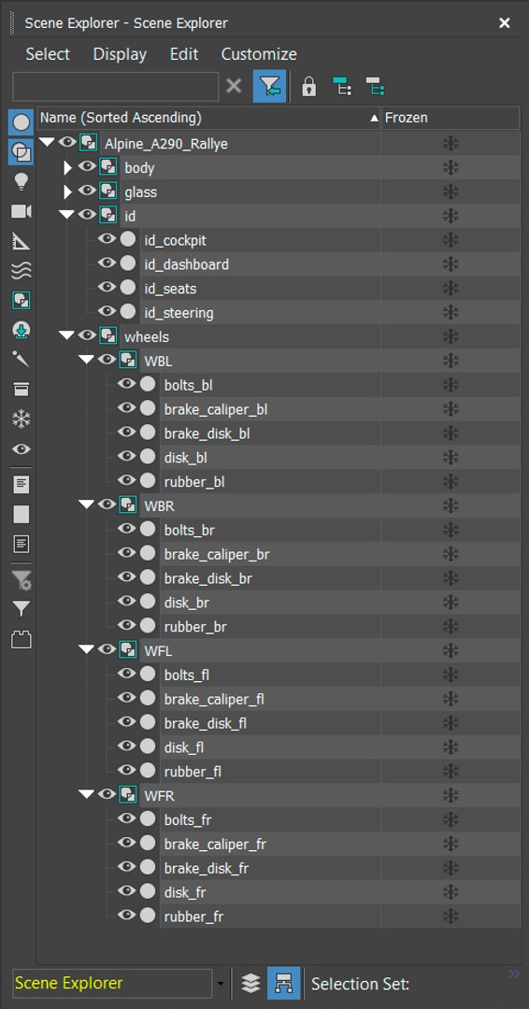This screenshot has width=529, height=1009.
Task: Toggle Display Frozen Objects snowflake filter
Action: pyautogui.click(x=21, y=419)
